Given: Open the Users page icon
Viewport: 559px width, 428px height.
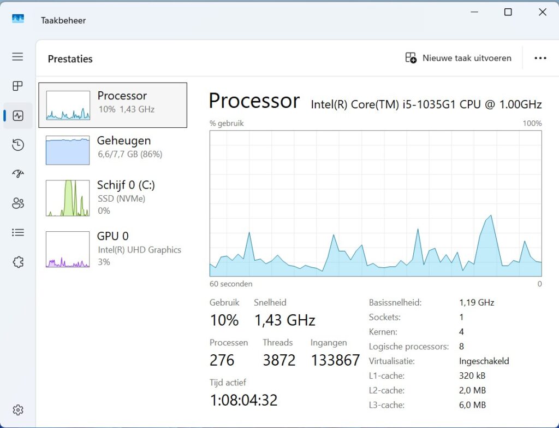Looking at the screenshot, I should click(x=18, y=203).
